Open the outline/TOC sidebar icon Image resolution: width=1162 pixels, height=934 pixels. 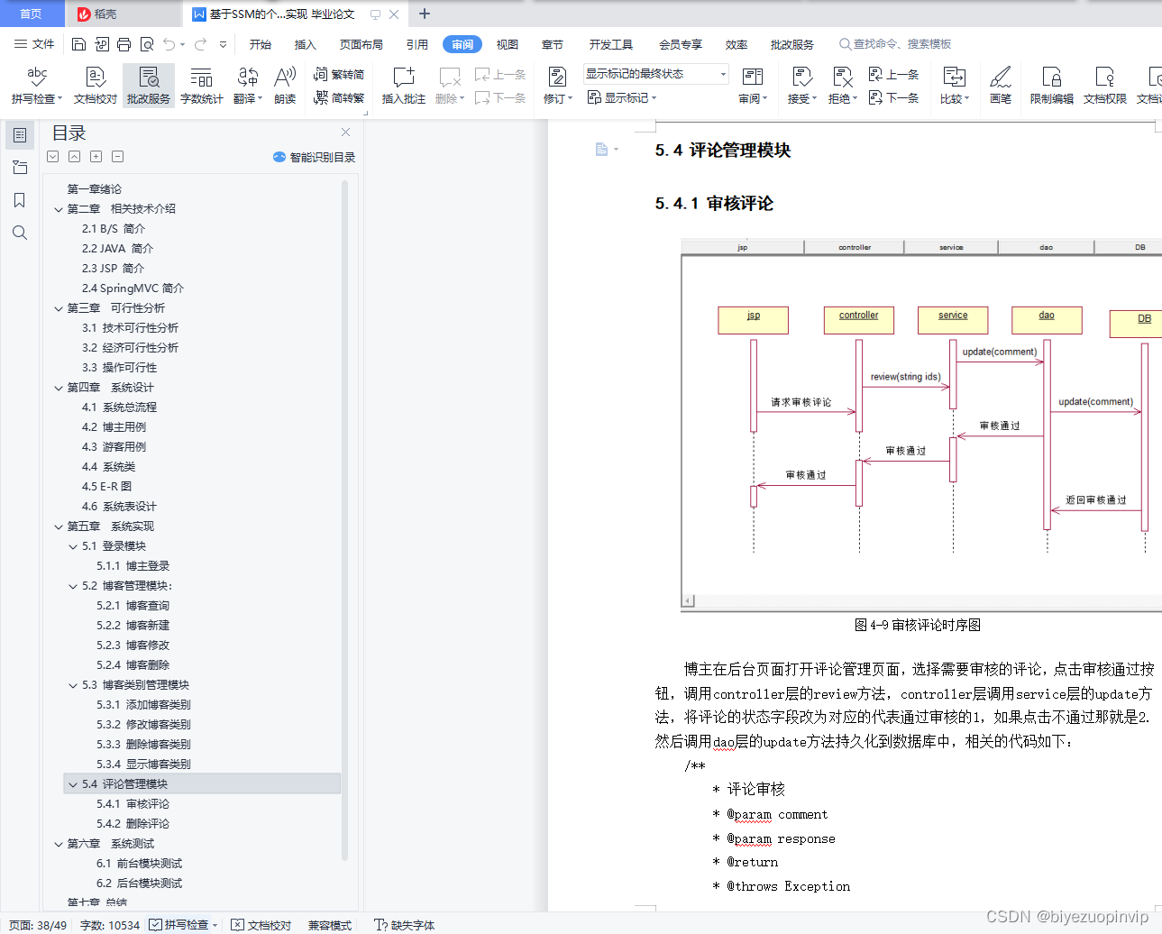click(20, 135)
